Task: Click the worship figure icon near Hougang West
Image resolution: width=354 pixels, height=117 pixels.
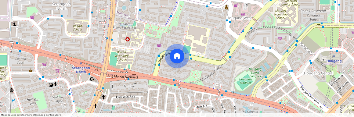Action: (x=226, y=7)
